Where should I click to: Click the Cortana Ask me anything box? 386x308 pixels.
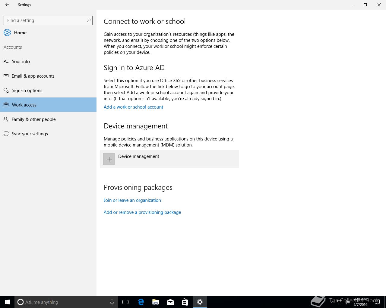point(66,302)
